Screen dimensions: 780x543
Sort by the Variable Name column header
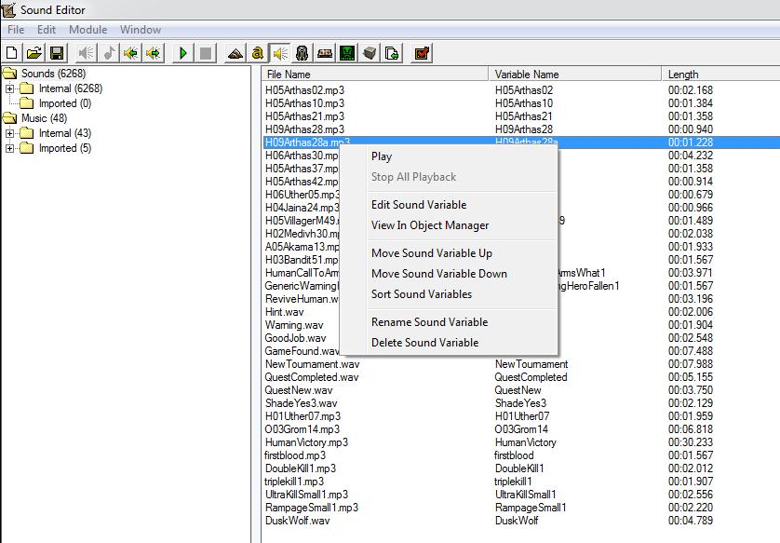tap(575, 75)
